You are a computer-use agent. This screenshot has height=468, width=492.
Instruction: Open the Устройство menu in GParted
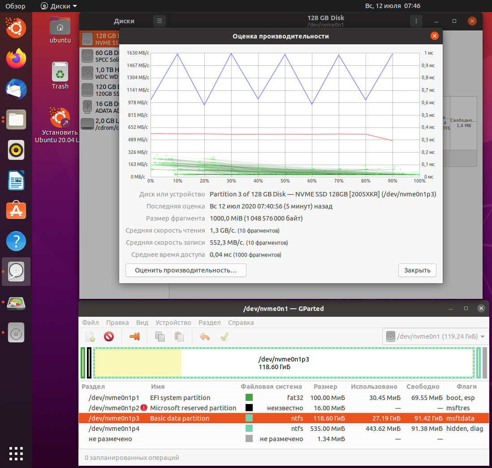(173, 323)
